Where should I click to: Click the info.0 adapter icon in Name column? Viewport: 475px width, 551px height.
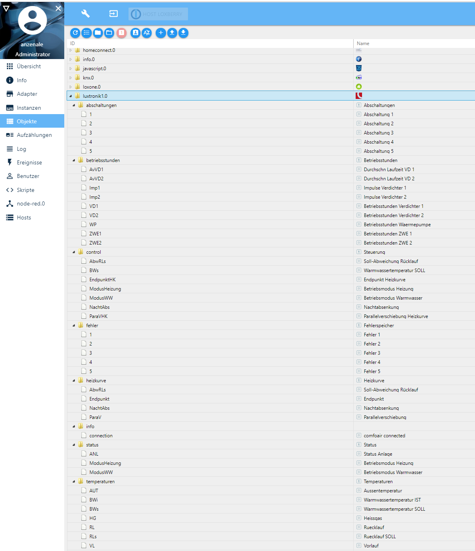coord(359,59)
